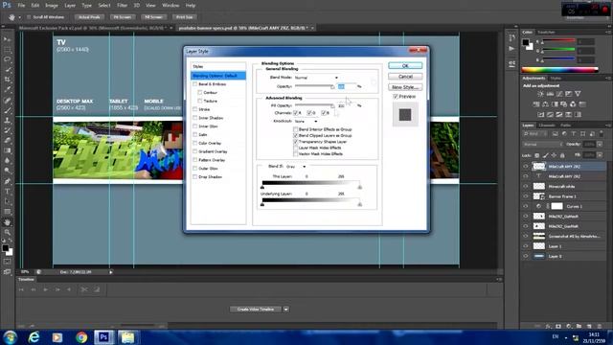Switch to the Styles tab beside Adjustments
Image resolution: width=613 pixels, height=345 pixels.
pyautogui.click(x=556, y=79)
